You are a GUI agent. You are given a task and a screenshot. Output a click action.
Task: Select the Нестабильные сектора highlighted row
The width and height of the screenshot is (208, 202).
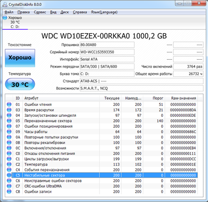point(102,175)
